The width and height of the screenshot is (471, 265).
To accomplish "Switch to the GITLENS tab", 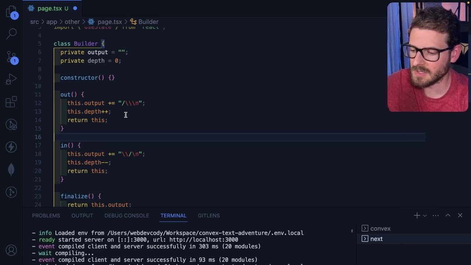I will [x=209, y=215].
